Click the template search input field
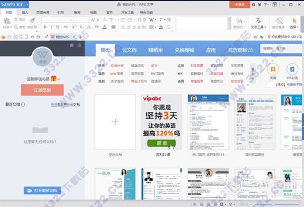This screenshot has height=207, width=304. (281, 48)
